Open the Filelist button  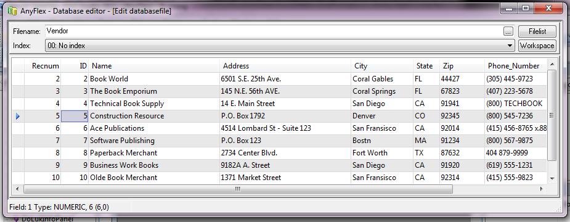point(537,31)
